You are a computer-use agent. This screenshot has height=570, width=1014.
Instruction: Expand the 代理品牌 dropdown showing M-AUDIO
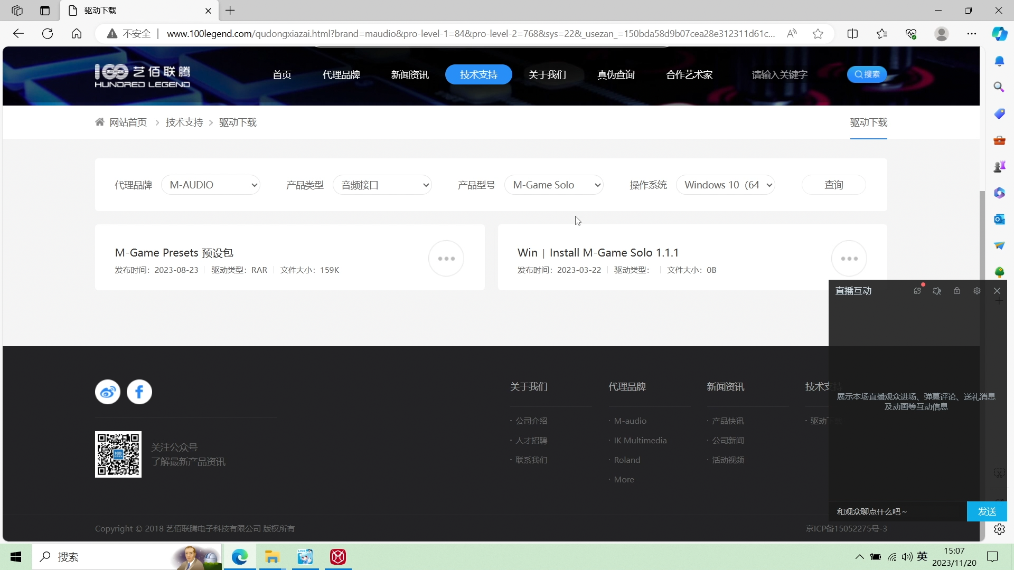(x=211, y=185)
